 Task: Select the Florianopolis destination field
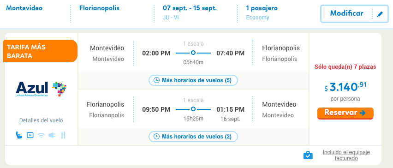coord(99,8)
